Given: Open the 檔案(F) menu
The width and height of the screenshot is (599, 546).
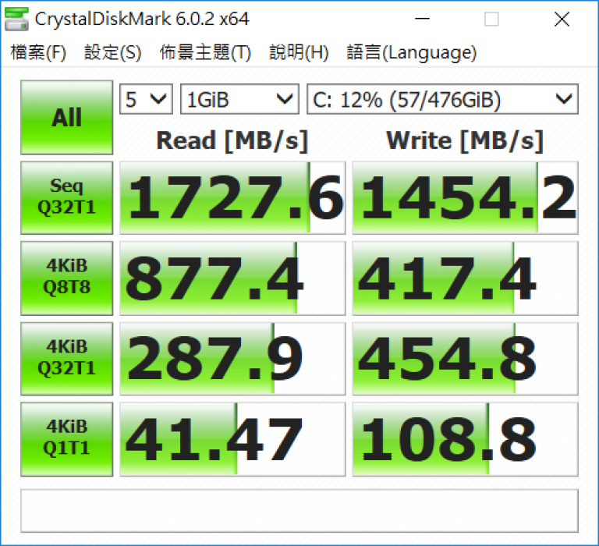Looking at the screenshot, I should click(x=38, y=53).
